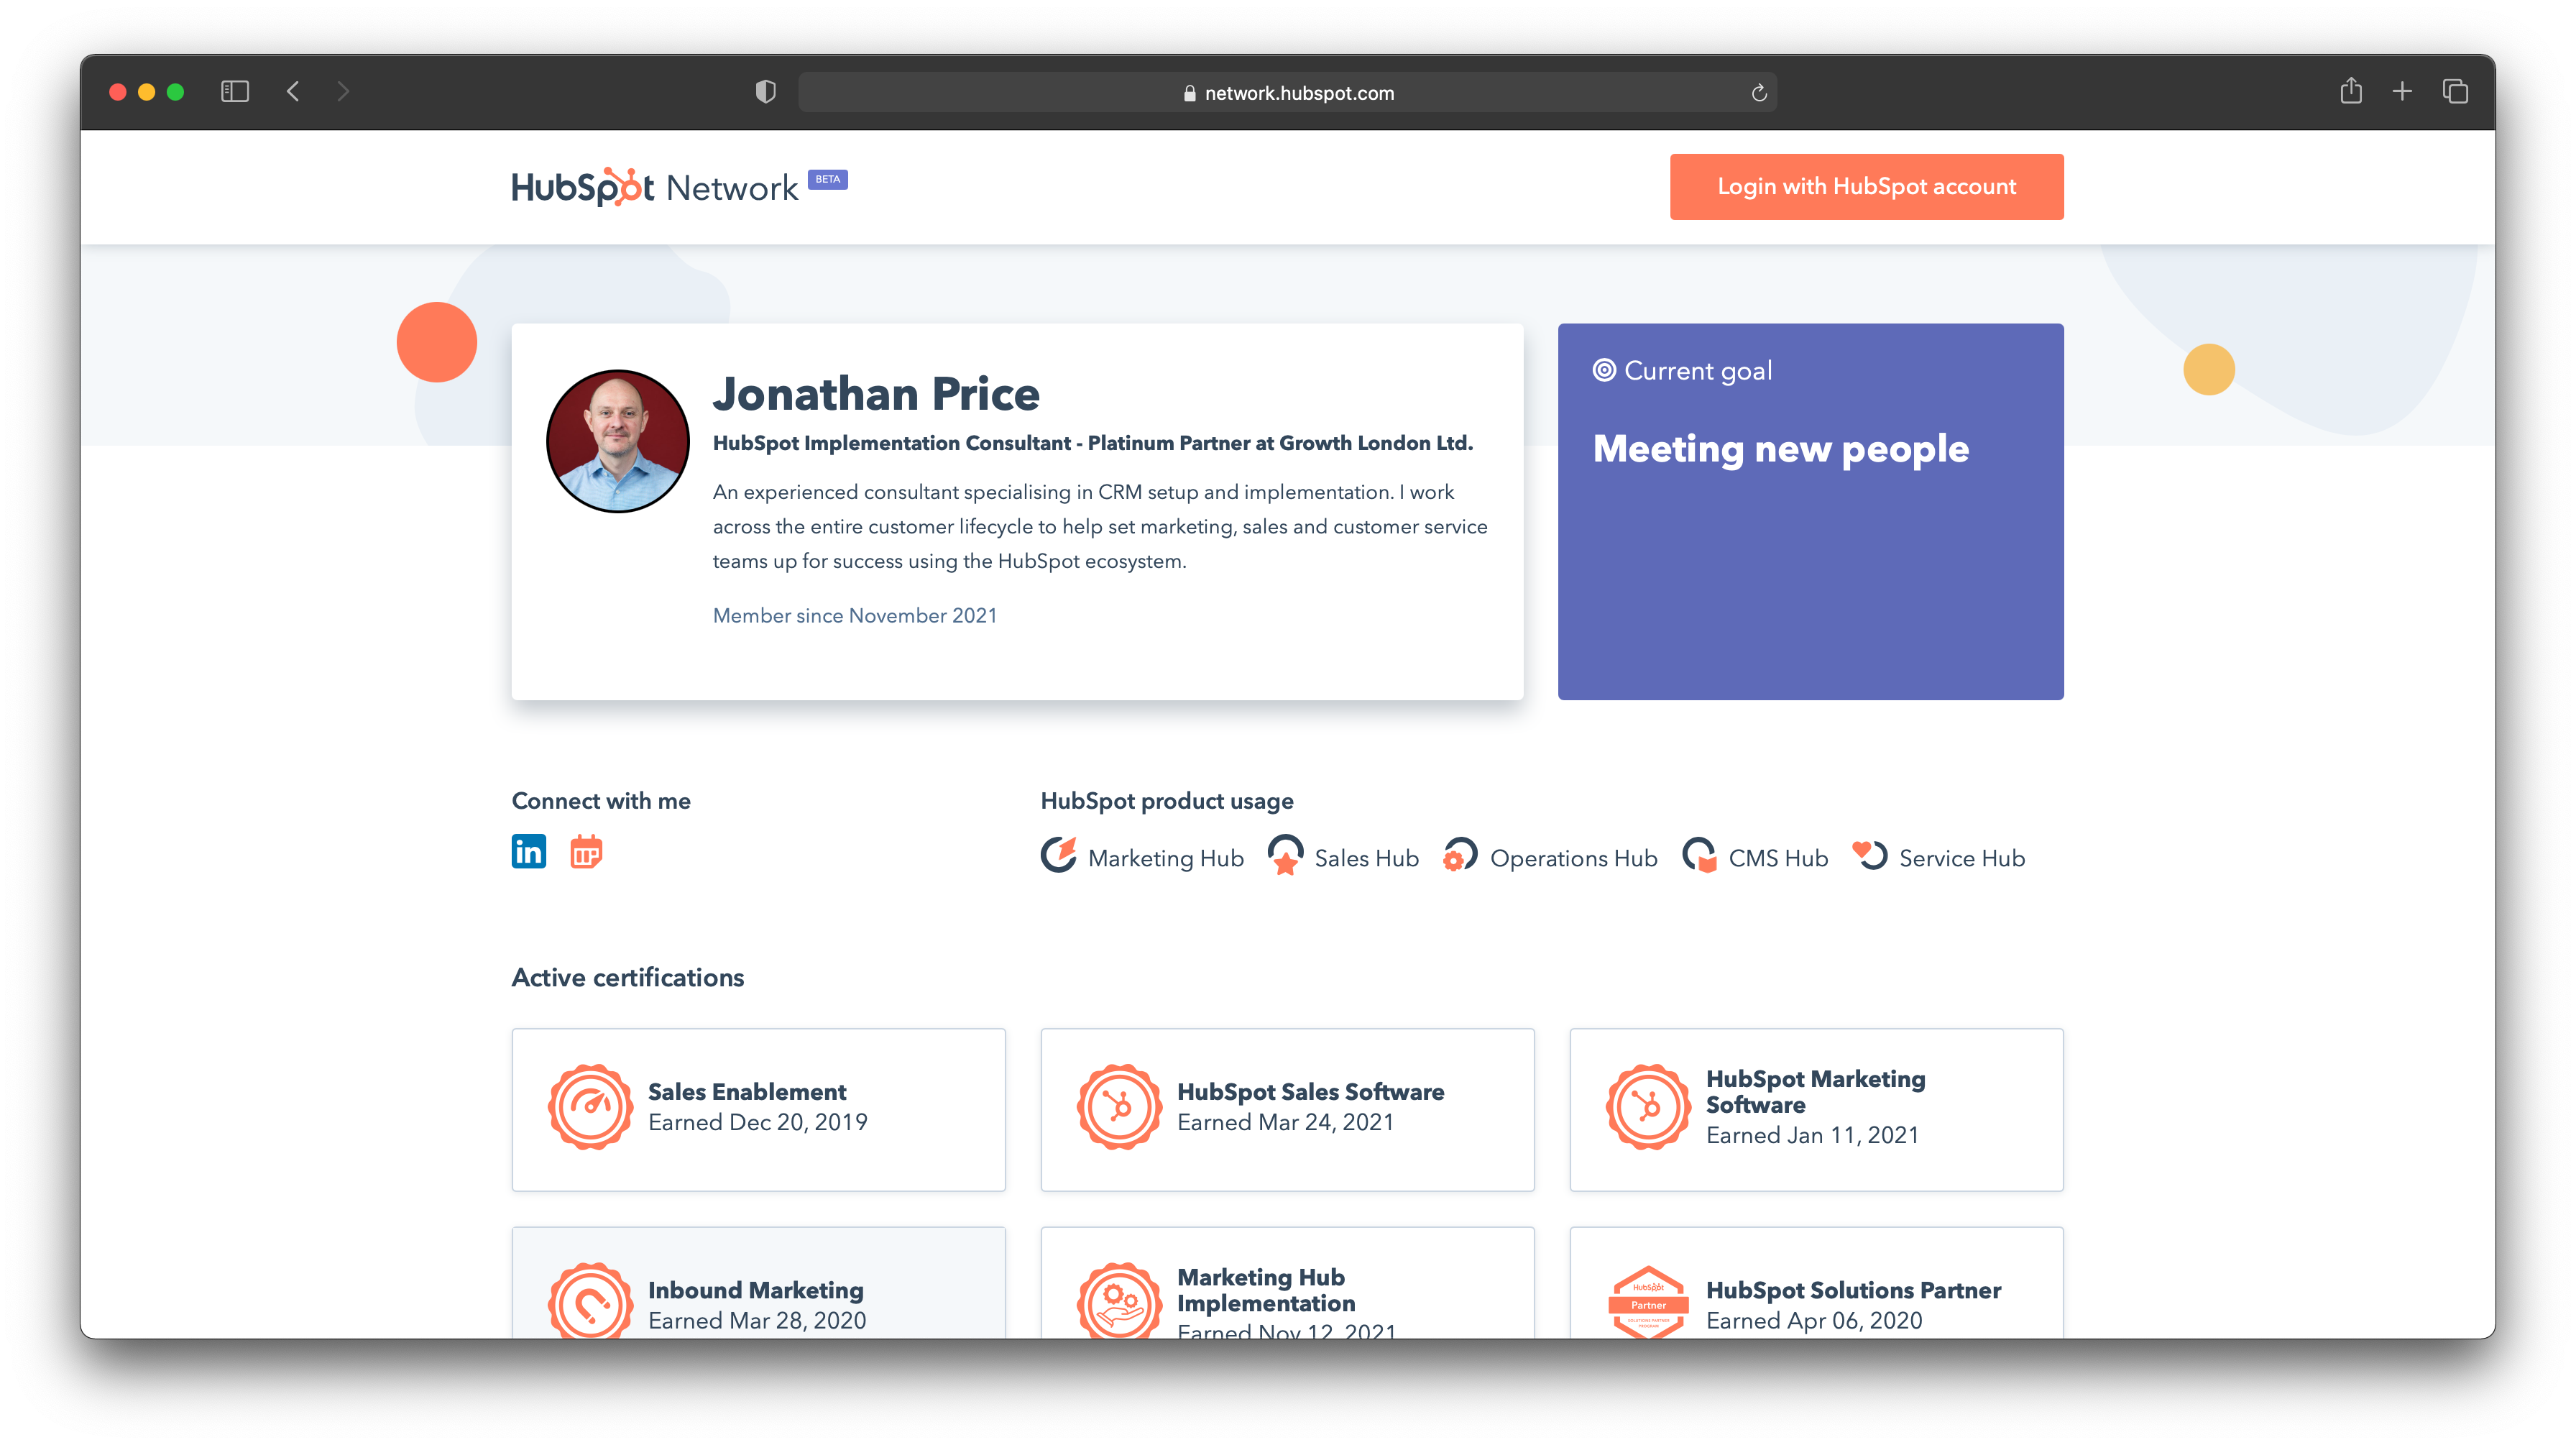Screen dimensions: 2576x1445
Task: Go back with the browser arrow
Action: pos(293,92)
